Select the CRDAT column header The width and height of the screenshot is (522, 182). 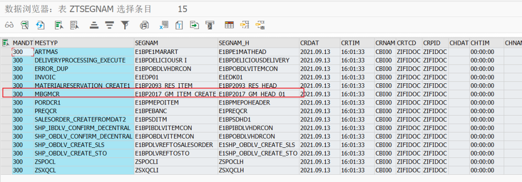[319, 43]
